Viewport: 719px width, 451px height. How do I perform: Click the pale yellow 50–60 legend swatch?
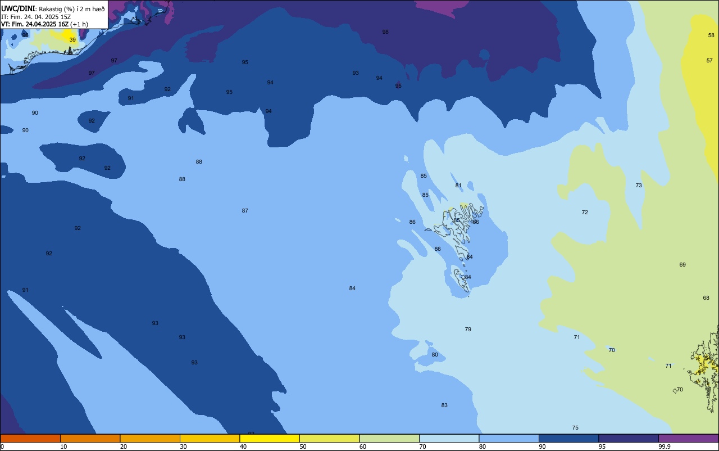point(329,438)
